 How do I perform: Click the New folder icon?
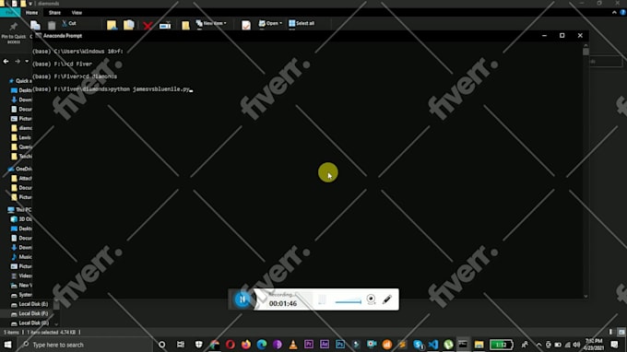point(185,26)
